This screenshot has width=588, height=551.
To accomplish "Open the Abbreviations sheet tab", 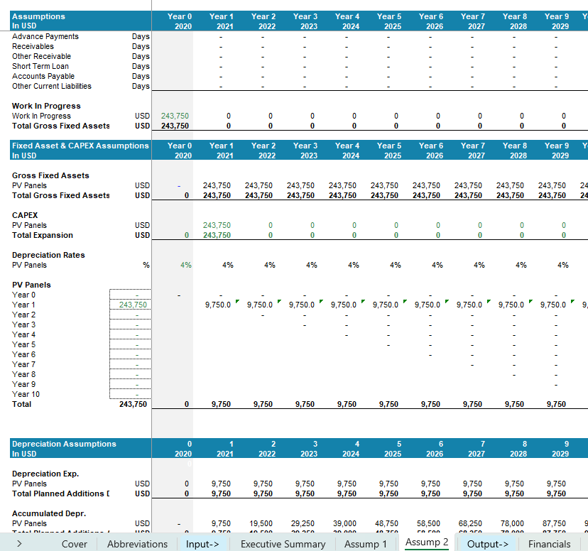I will click(x=137, y=544).
